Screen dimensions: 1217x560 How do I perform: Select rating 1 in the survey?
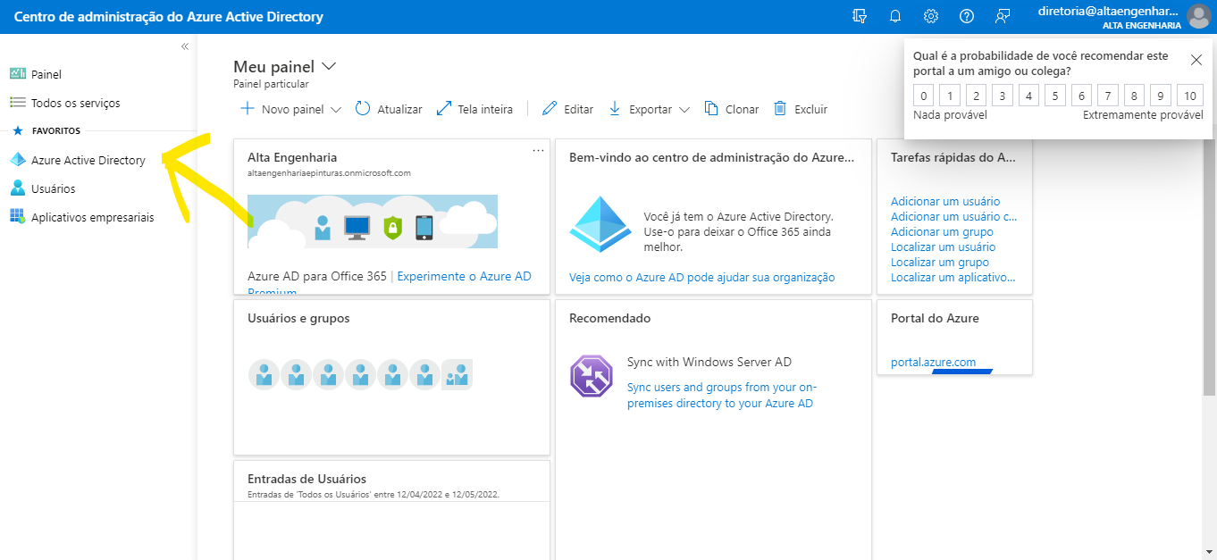(x=950, y=96)
